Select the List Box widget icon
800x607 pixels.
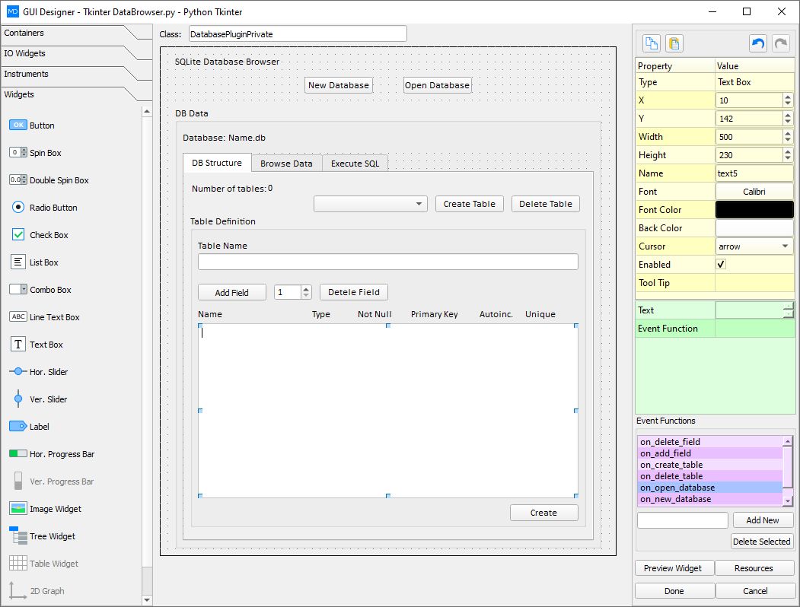[18, 262]
